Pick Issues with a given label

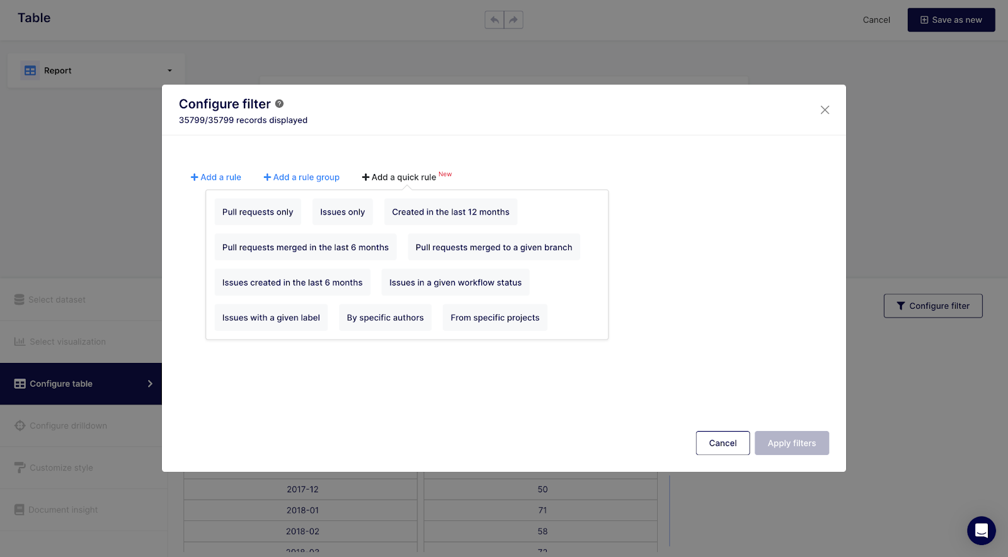point(271,318)
